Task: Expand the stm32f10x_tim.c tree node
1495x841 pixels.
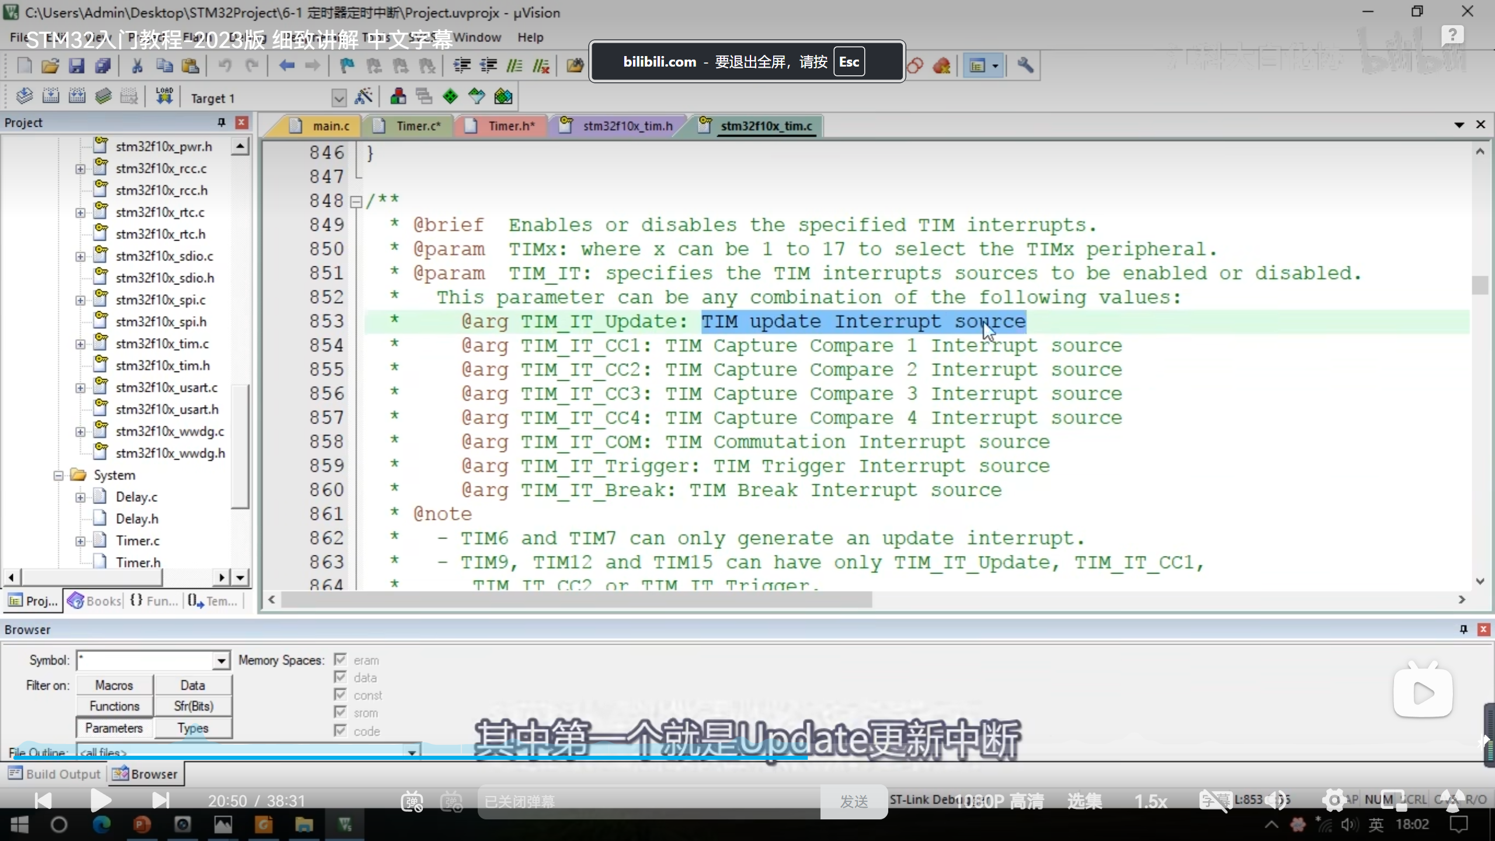Action: [x=81, y=344]
